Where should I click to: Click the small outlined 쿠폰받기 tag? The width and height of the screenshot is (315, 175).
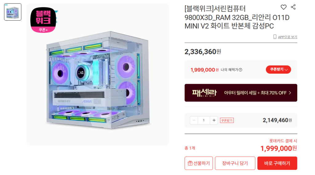227,120
